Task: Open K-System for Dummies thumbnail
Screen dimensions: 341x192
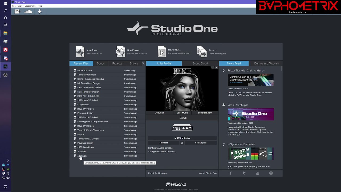Action: (x=251, y=154)
